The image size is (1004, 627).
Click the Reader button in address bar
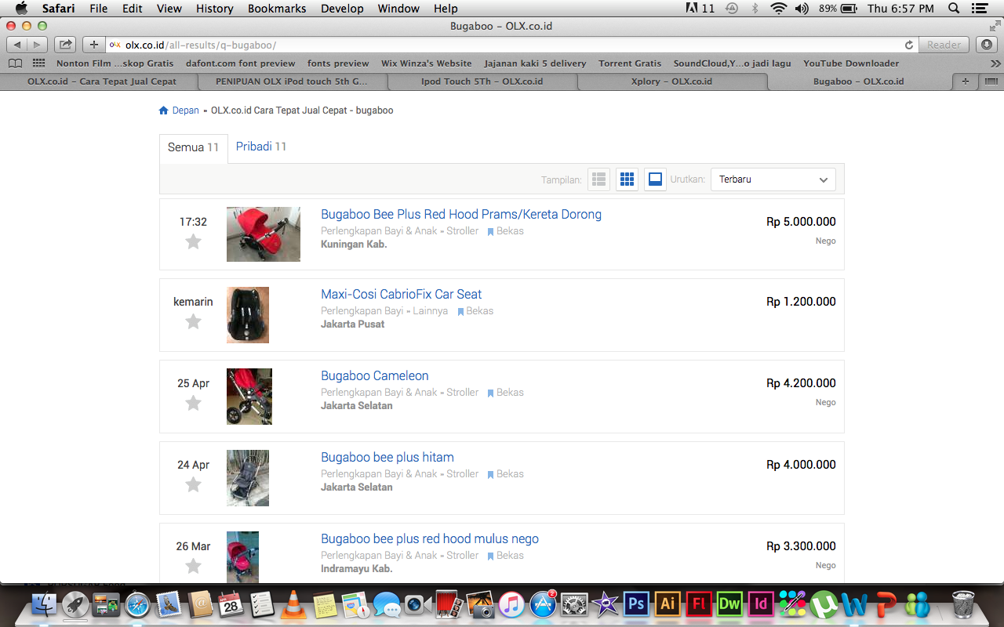tap(944, 45)
